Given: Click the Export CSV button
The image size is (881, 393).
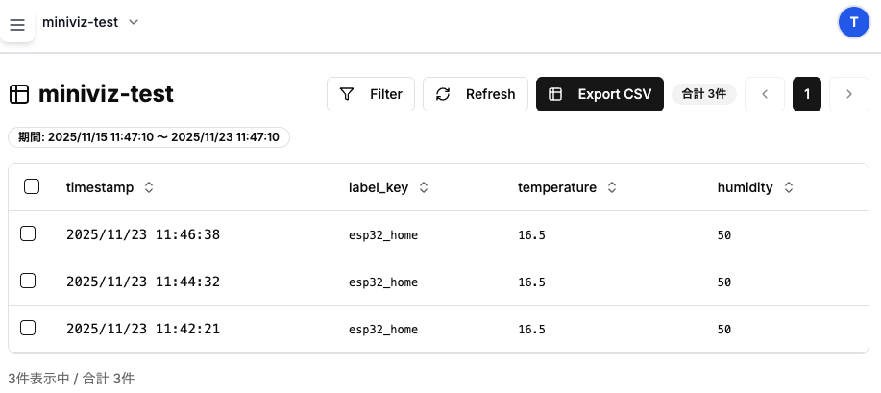Looking at the screenshot, I should pos(600,94).
